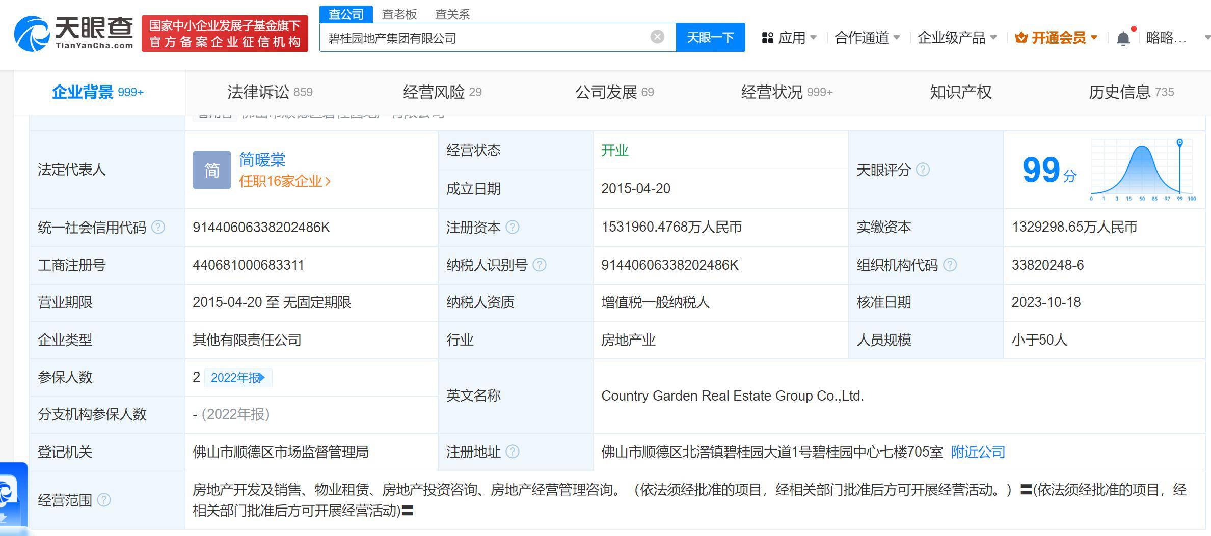The height and width of the screenshot is (536, 1211).
Task: Click the credit code 91440606338202486K value
Action: (261, 227)
